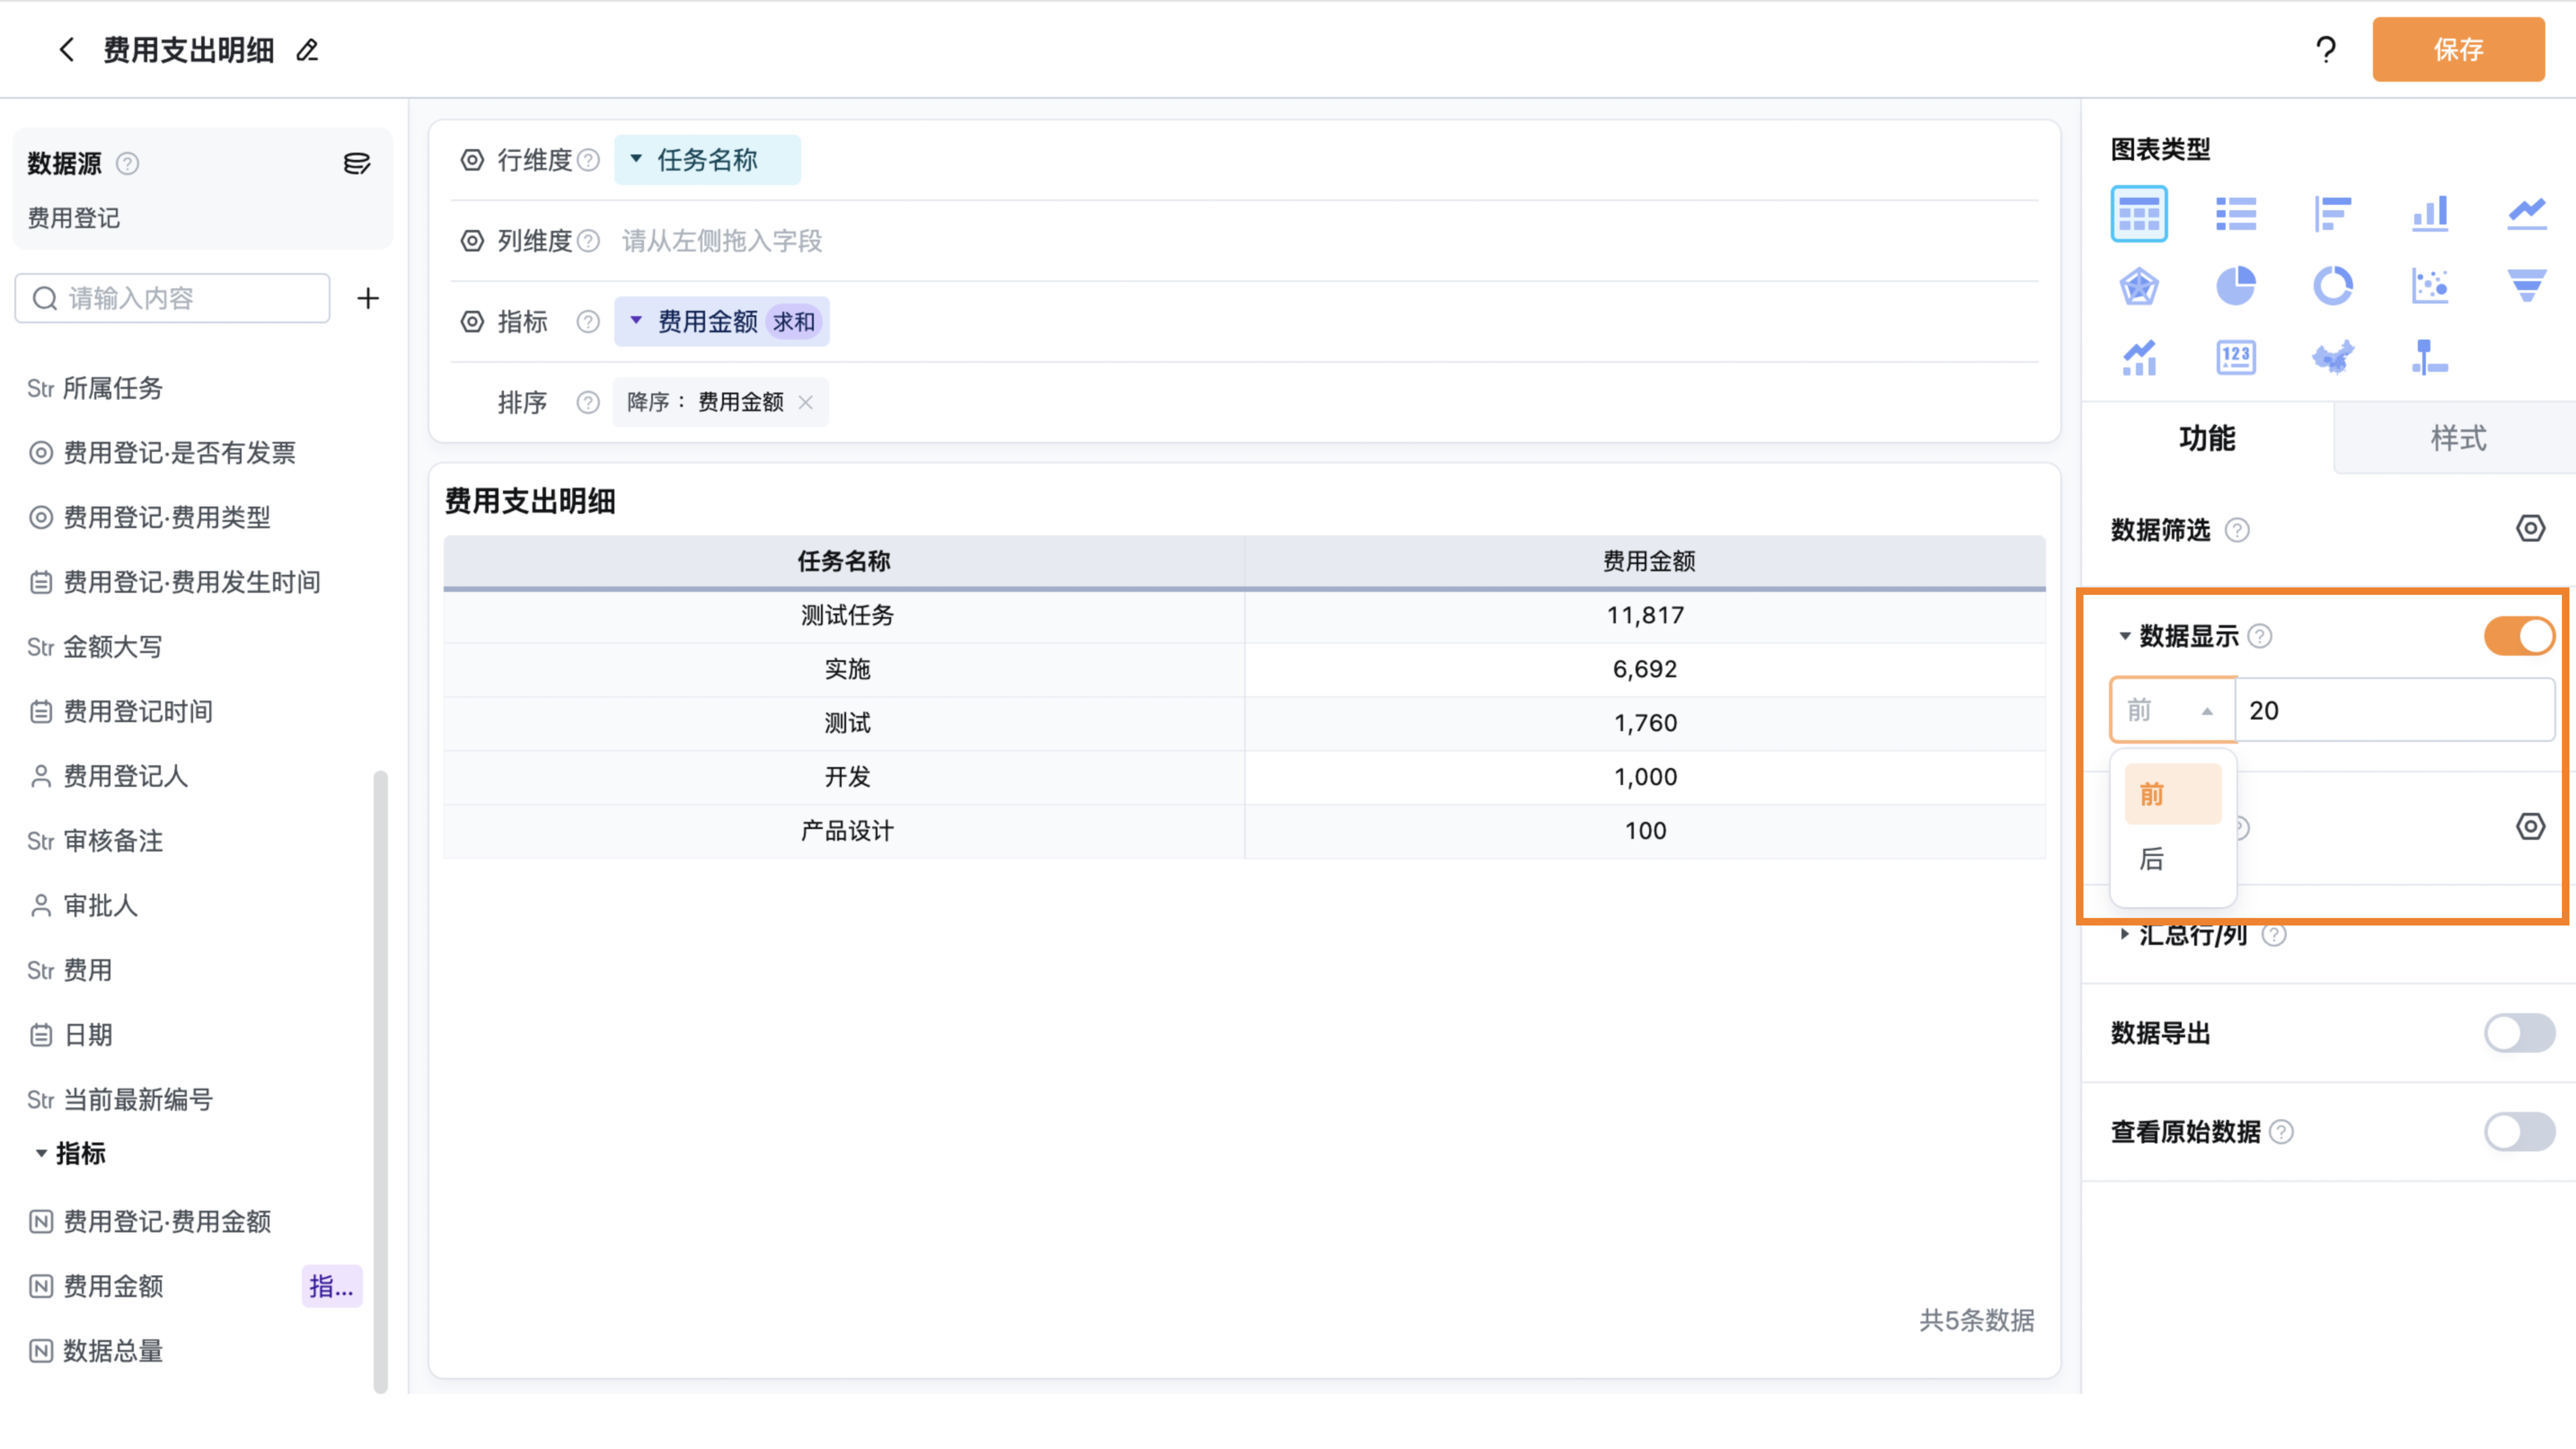Open help via the top question mark icon
Viewport: 2576px width, 1449px height.
tap(2326, 50)
